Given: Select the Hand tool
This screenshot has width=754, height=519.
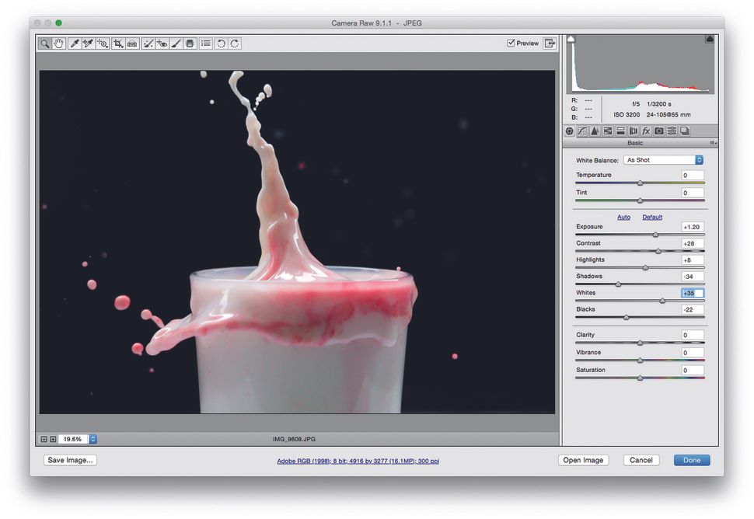Looking at the screenshot, I should point(59,44).
